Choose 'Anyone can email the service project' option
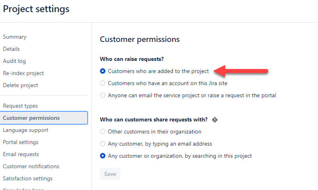 point(103,96)
